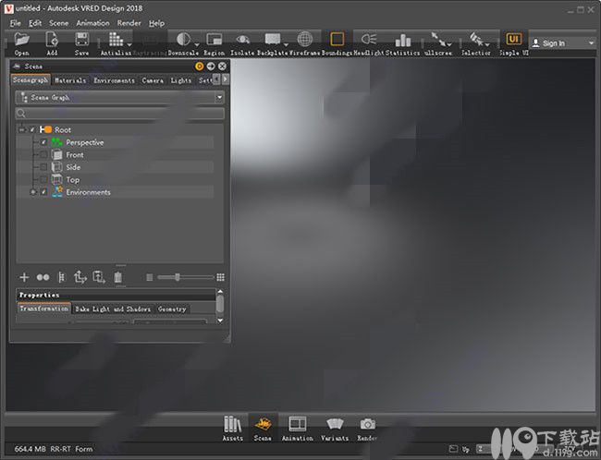Open the Bake Light and Shadows tab
601x460 pixels.
pos(113,309)
